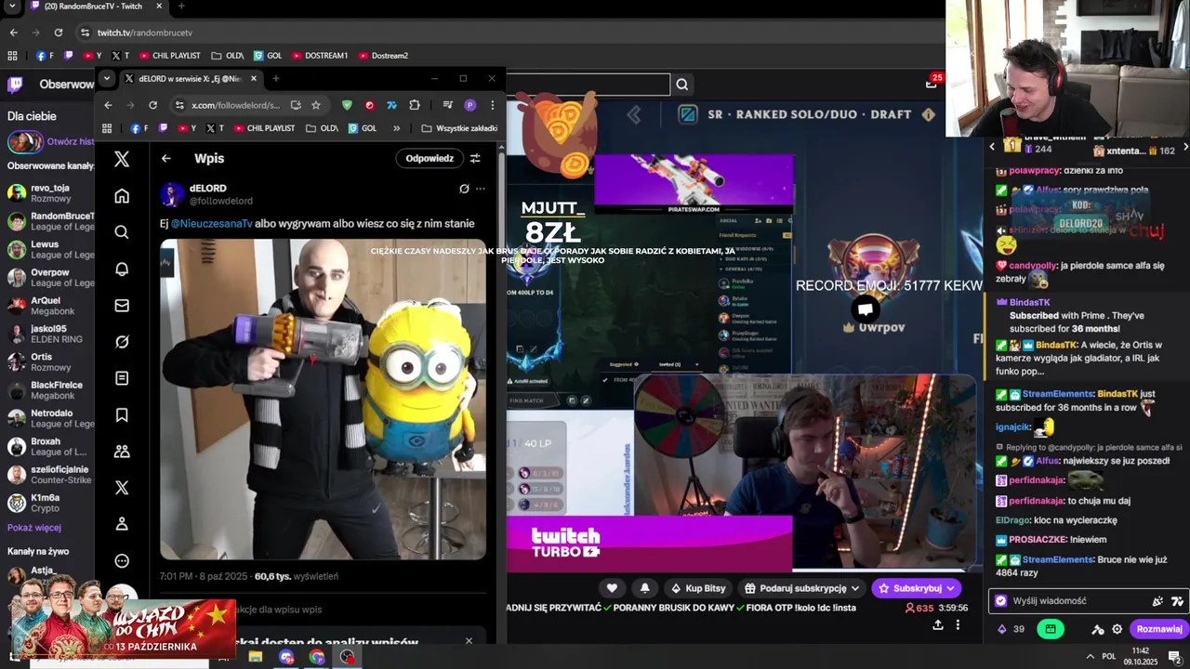Open new tab in X window
The width and height of the screenshot is (1190, 669).
275,79
